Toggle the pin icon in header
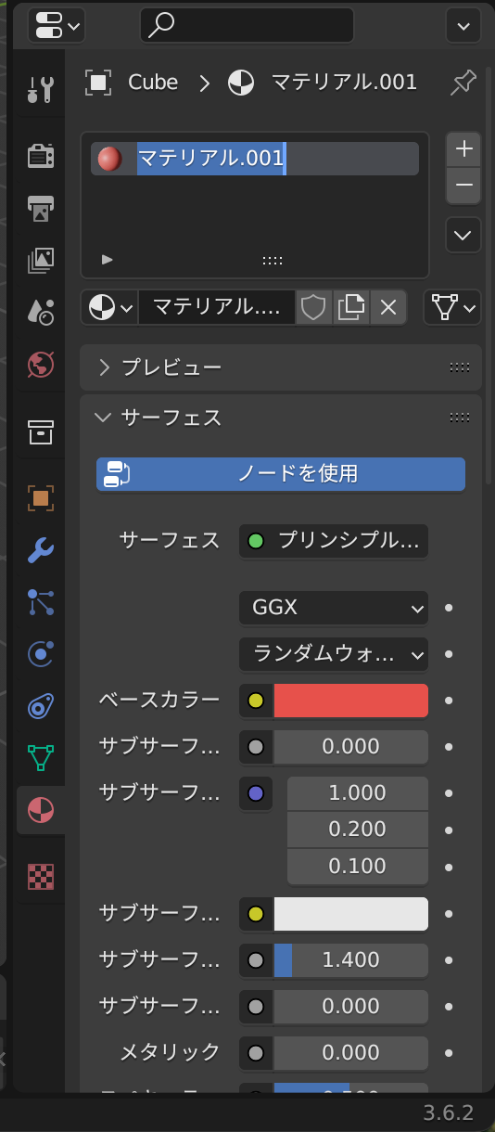Viewport: 495px width, 1132px height. [x=463, y=83]
